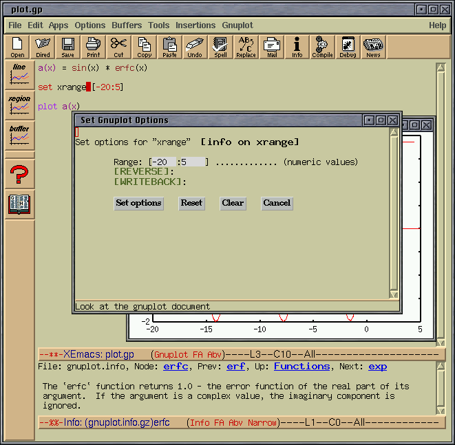455x445 pixels.
Task: Follow the [info on xrange] link
Action: click(250, 142)
